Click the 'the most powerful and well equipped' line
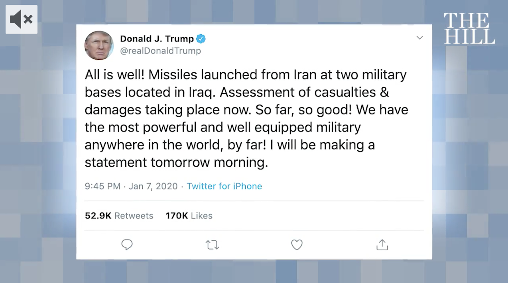508x283 pixels. click(222, 127)
